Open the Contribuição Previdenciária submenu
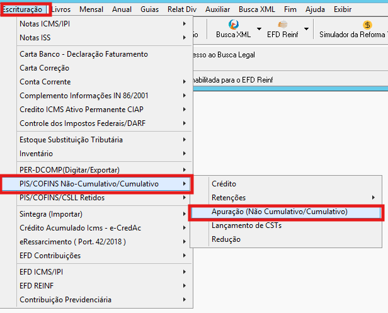Image resolution: width=388 pixels, height=313 pixels. point(104,299)
